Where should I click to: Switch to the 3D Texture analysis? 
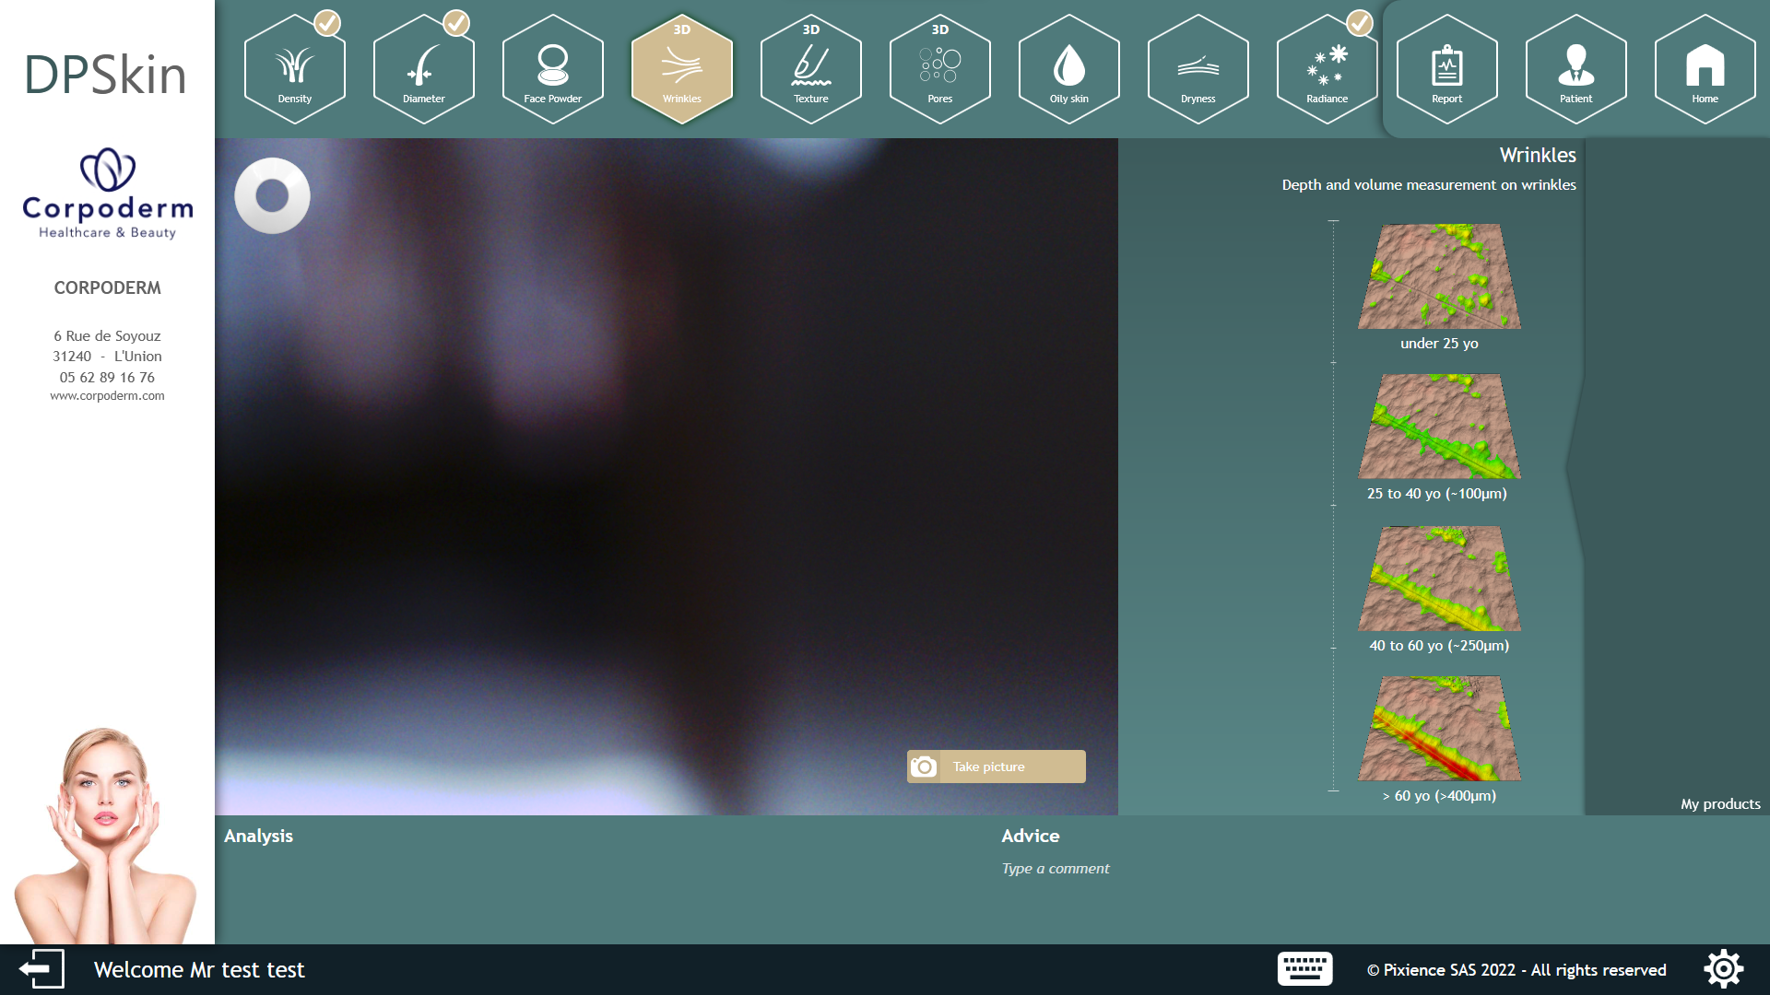coord(810,70)
